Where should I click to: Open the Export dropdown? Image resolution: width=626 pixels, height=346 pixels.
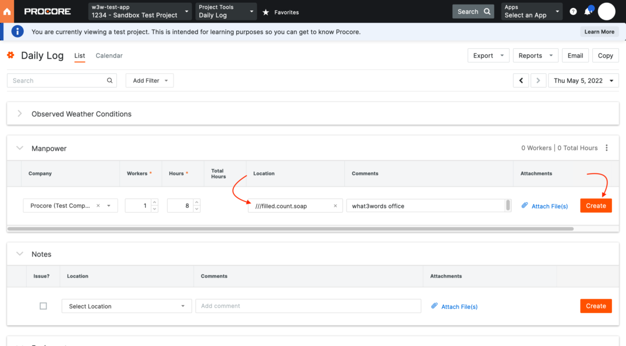coord(488,55)
